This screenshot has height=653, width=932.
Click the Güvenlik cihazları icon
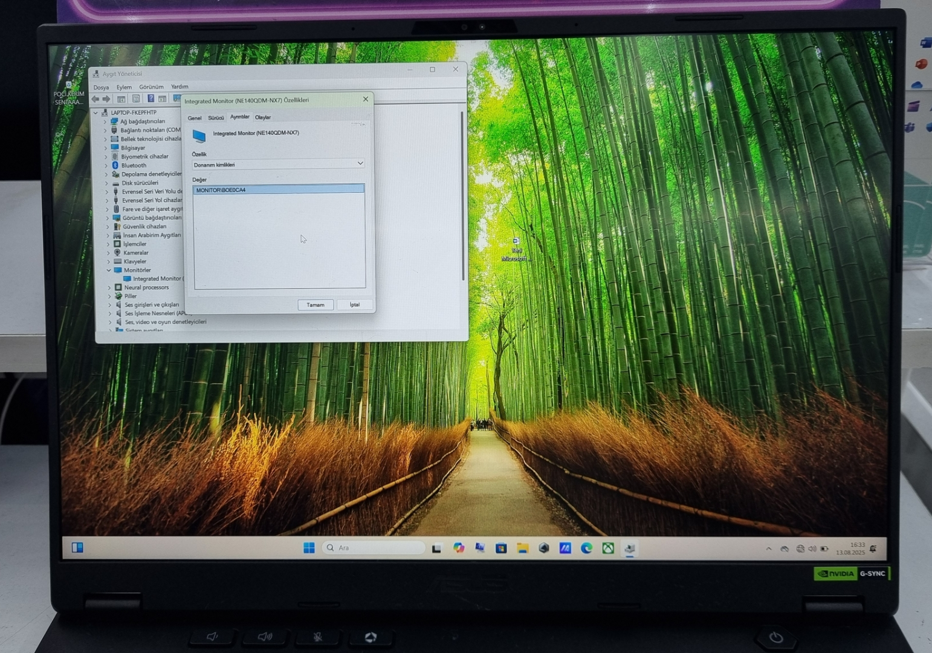coord(117,226)
